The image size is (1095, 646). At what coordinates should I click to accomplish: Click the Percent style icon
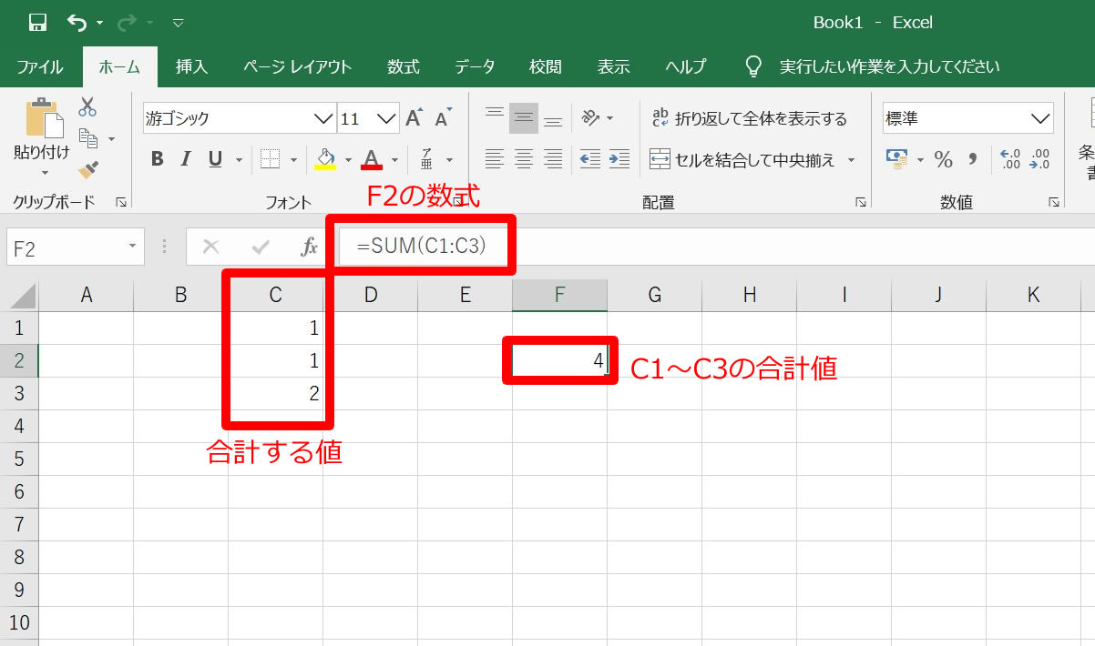tap(943, 159)
